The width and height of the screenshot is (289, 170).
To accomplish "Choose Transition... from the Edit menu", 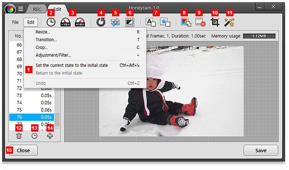I will [88, 40].
